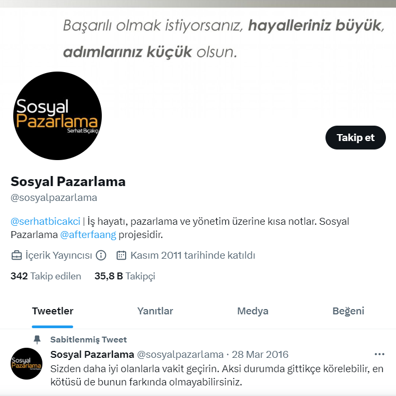This screenshot has height=396, width=396.
Task: Open the @afterfaang mention link
Action: click(88, 235)
